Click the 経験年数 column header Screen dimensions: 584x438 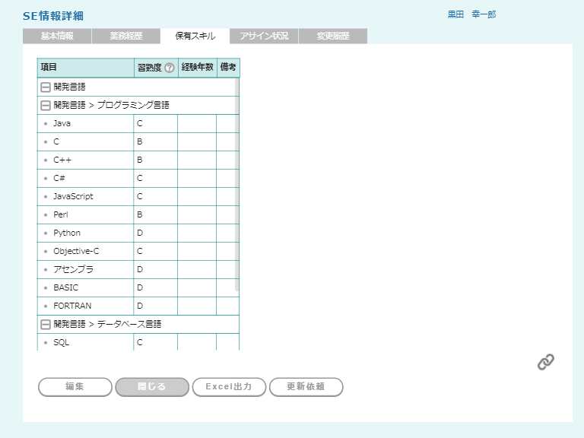pyautogui.click(x=197, y=68)
